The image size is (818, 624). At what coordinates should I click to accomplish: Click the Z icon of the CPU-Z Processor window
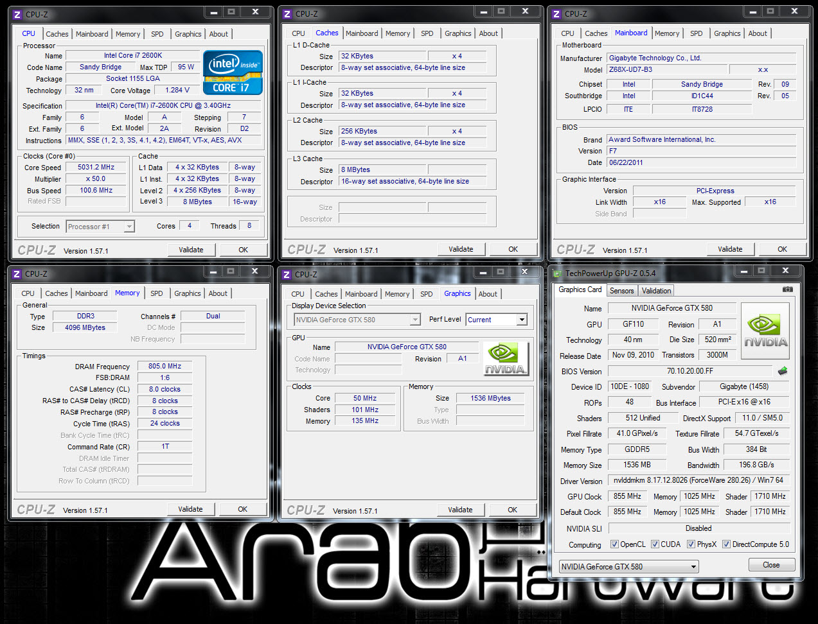(x=17, y=14)
